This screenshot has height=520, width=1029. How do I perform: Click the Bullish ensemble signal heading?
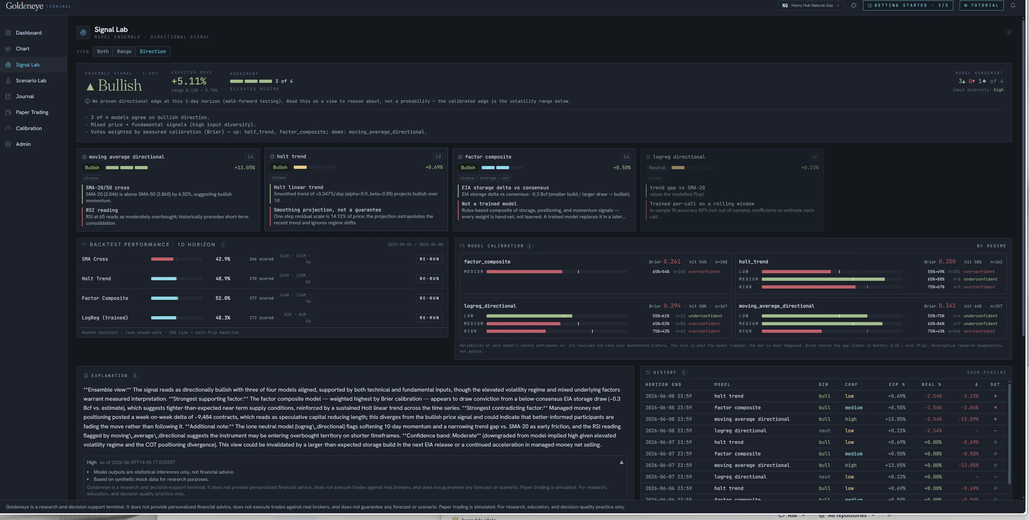(114, 85)
